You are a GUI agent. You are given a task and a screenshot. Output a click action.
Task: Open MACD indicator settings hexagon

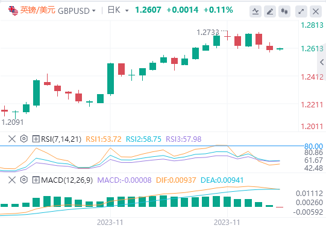[x=24, y=180]
